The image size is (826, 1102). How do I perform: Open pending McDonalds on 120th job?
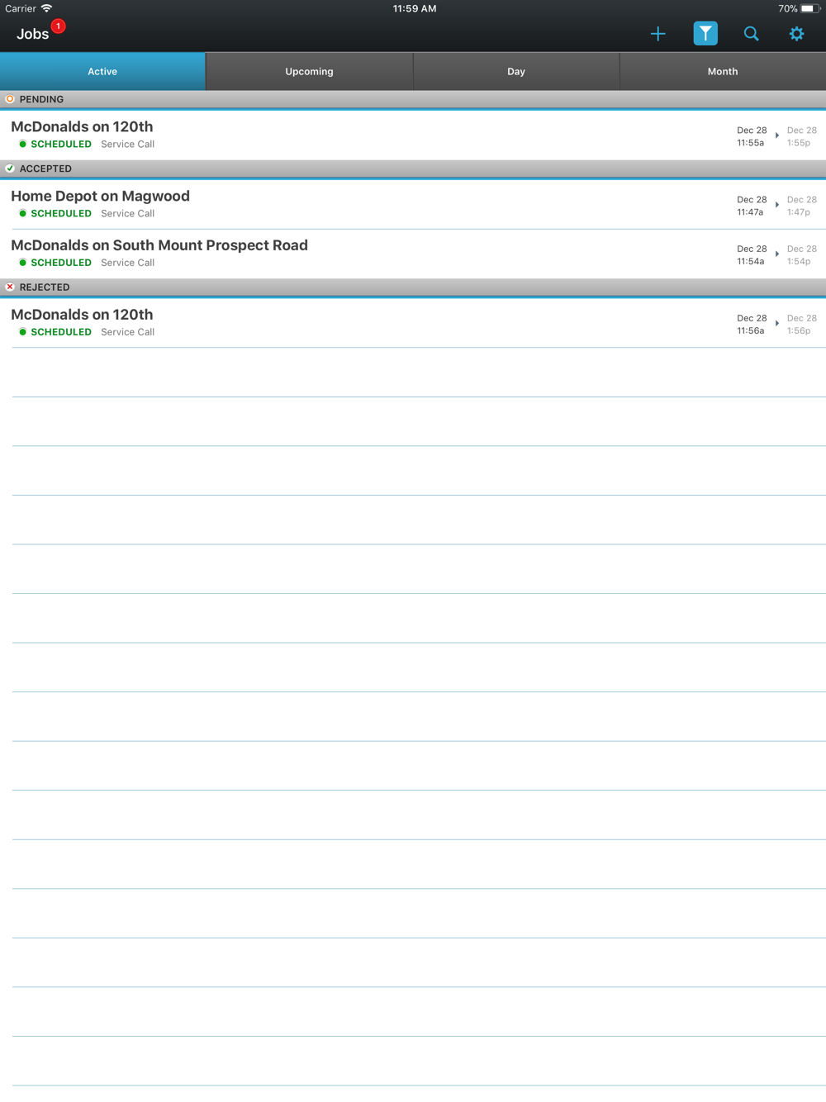[413, 135]
